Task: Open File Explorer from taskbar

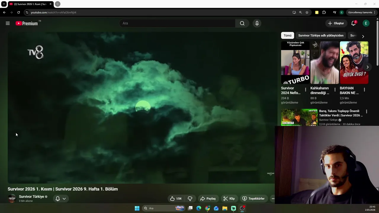Action: 225,208
